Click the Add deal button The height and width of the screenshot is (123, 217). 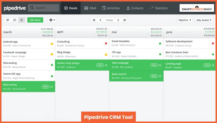[x=35, y=20]
